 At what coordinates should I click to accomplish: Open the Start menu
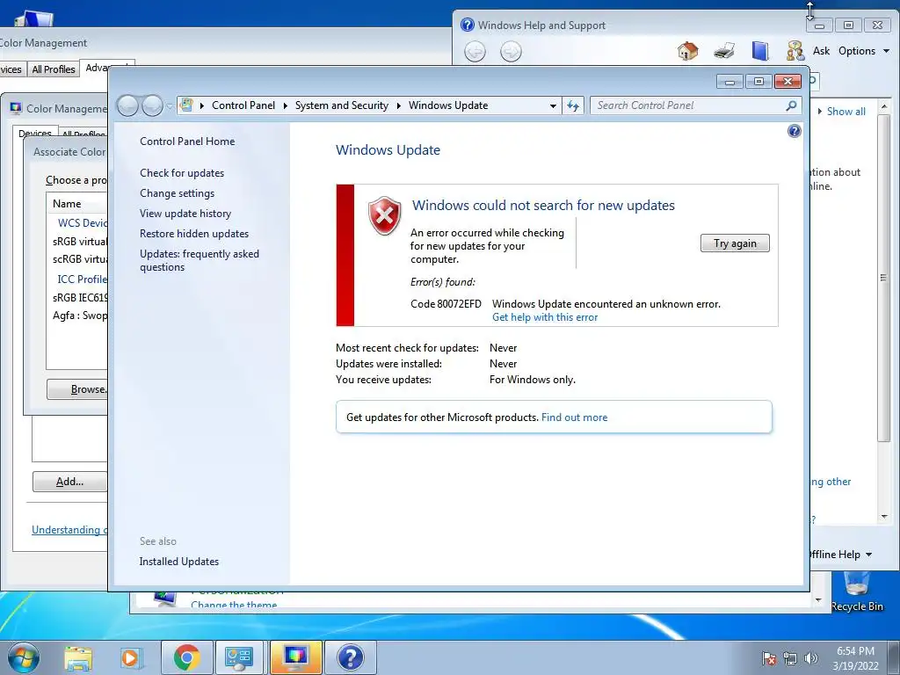22,657
